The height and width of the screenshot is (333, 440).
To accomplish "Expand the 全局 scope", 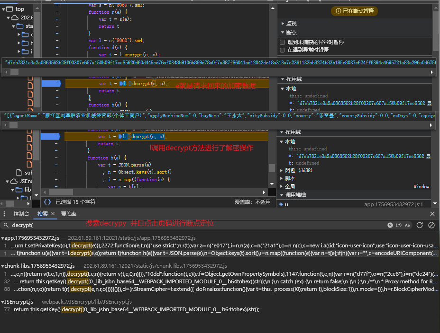I will (282, 186).
